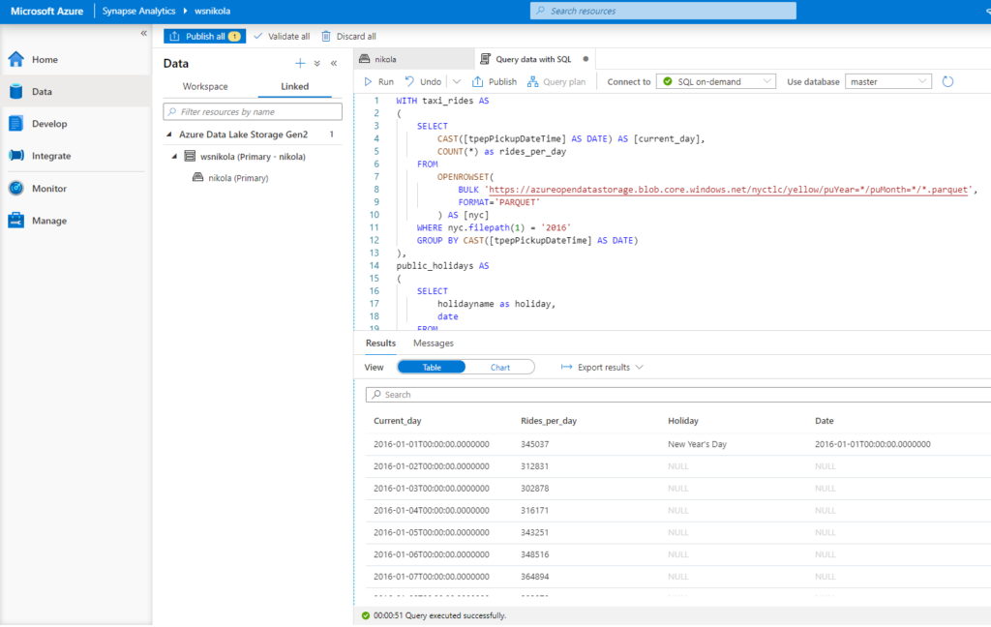Open the Data hub icon
Image resolution: width=991 pixels, height=627 pixels.
pyautogui.click(x=15, y=92)
